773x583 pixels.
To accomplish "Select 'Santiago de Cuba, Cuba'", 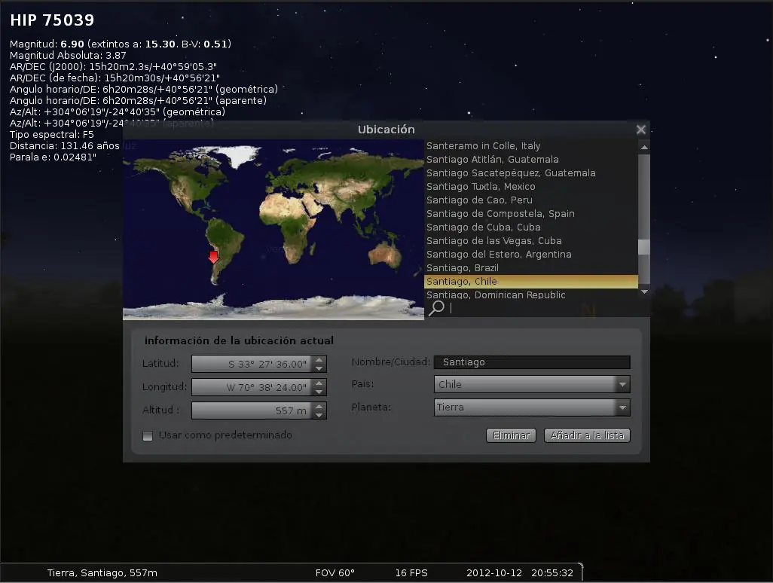I will click(531, 227).
